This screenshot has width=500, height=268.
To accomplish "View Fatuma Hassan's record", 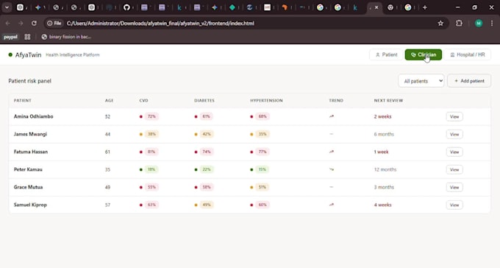I will (x=454, y=152).
